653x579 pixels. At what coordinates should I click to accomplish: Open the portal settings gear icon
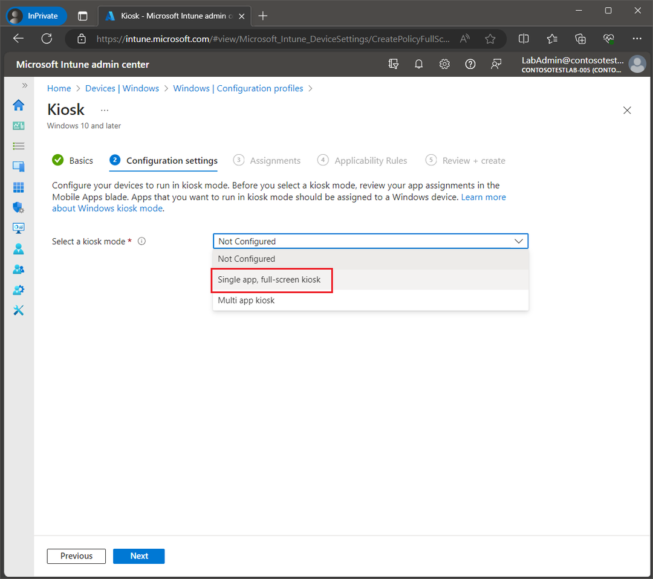point(444,64)
